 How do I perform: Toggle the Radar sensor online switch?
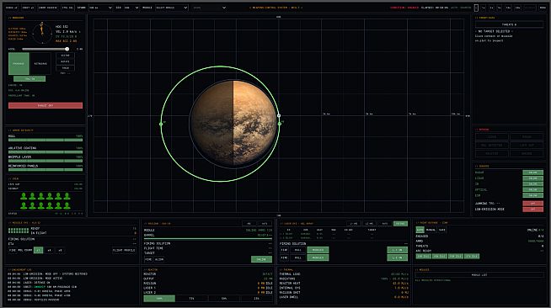[532, 173]
